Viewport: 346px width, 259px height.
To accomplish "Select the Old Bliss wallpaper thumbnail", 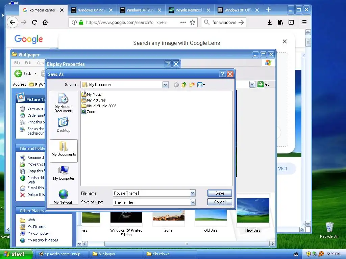I will pos(211,221).
